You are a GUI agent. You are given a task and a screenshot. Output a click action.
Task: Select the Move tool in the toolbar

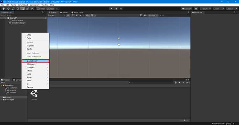pyautogui.click(x=8, y=9)
